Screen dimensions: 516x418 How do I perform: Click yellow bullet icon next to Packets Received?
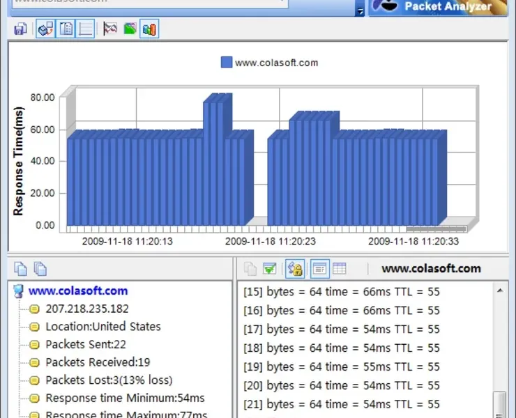pyautogui.click(x=34, y=362)
